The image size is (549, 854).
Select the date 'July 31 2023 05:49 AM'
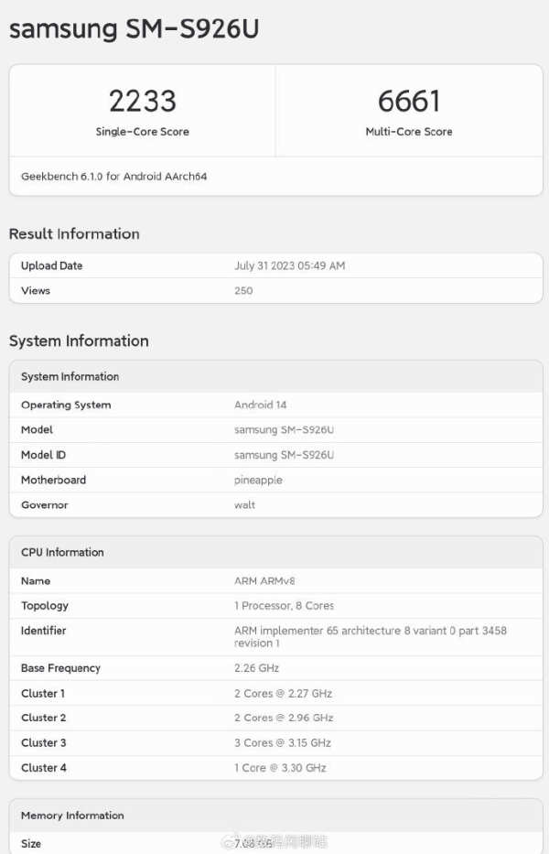(290, 265)
